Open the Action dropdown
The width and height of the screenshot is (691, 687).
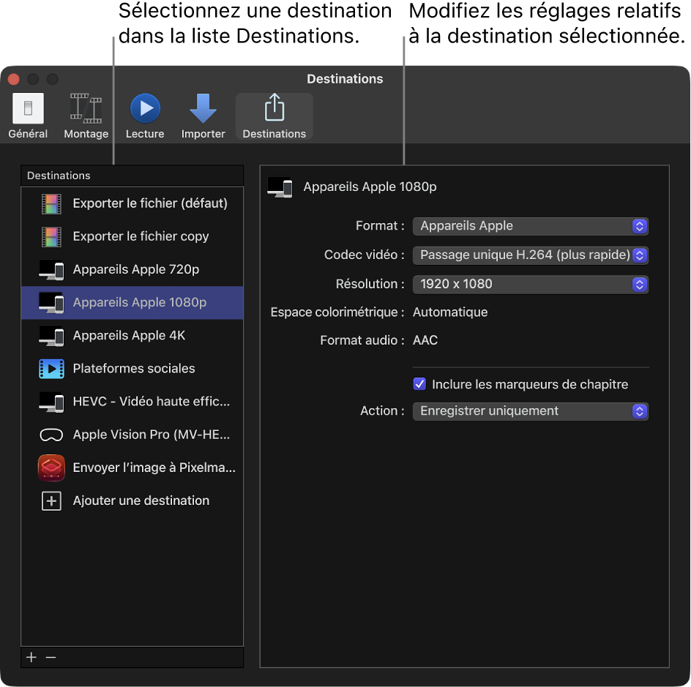[x=531, y=411]
